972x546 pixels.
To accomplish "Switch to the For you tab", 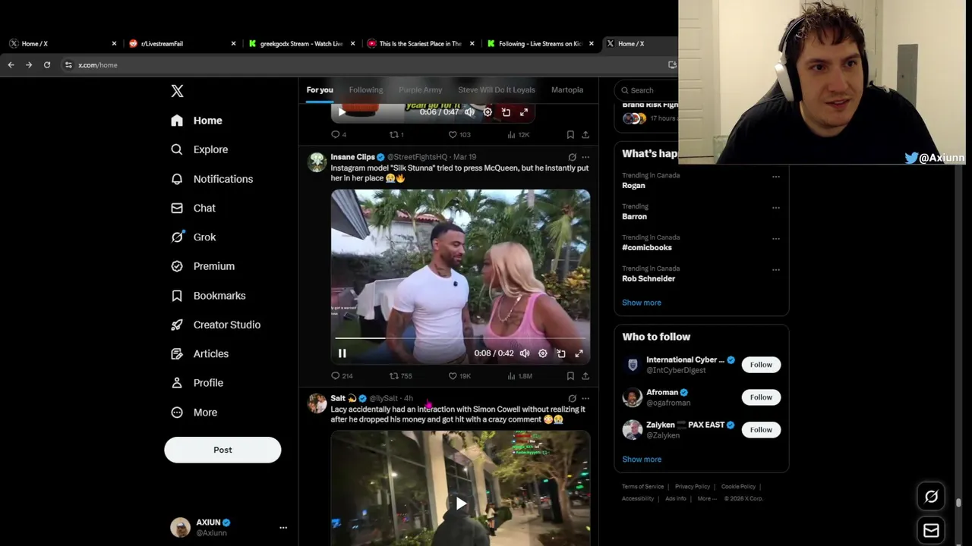I will [x=320, y=89].
